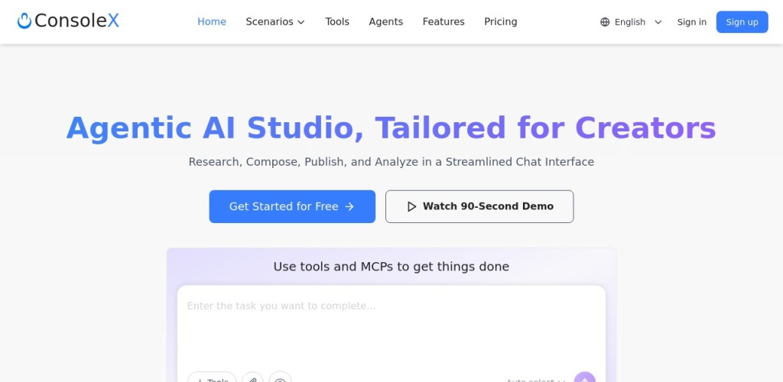Open the Tools navigation item
The image size is (783, 382).
[x=337, y=21]
